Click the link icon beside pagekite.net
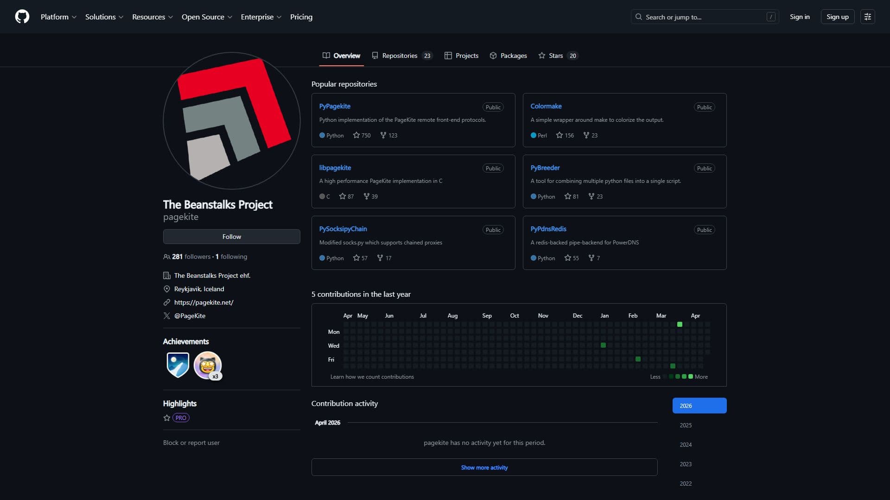 tap(167, 302)
